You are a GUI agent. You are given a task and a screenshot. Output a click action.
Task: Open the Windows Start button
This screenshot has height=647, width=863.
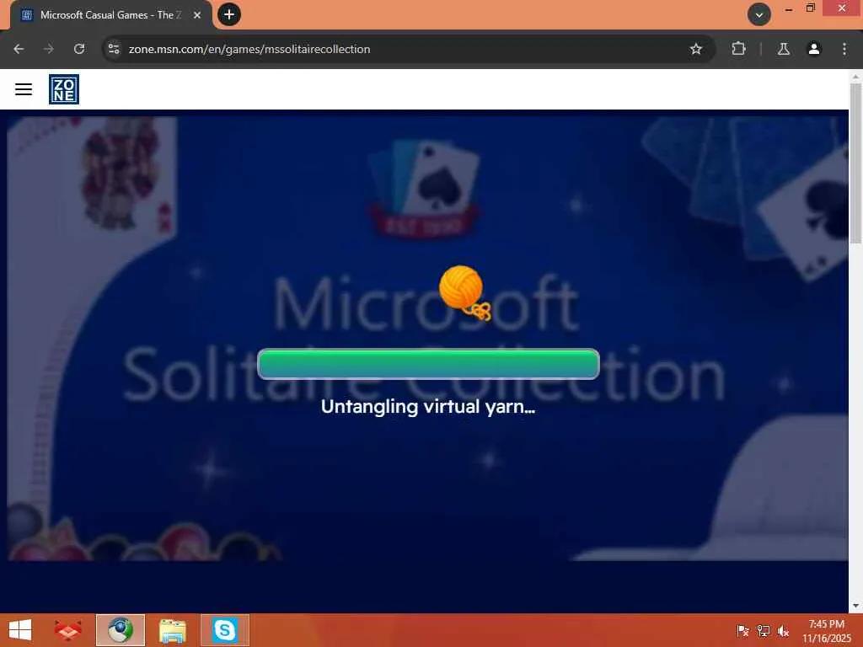(20, 630)
